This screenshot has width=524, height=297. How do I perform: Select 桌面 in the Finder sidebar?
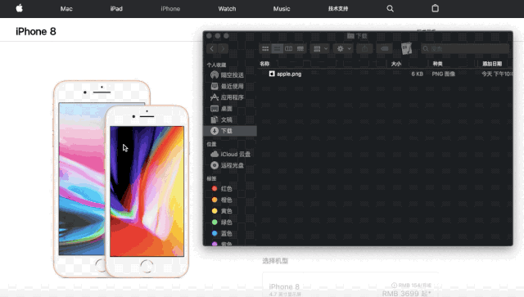230,109
